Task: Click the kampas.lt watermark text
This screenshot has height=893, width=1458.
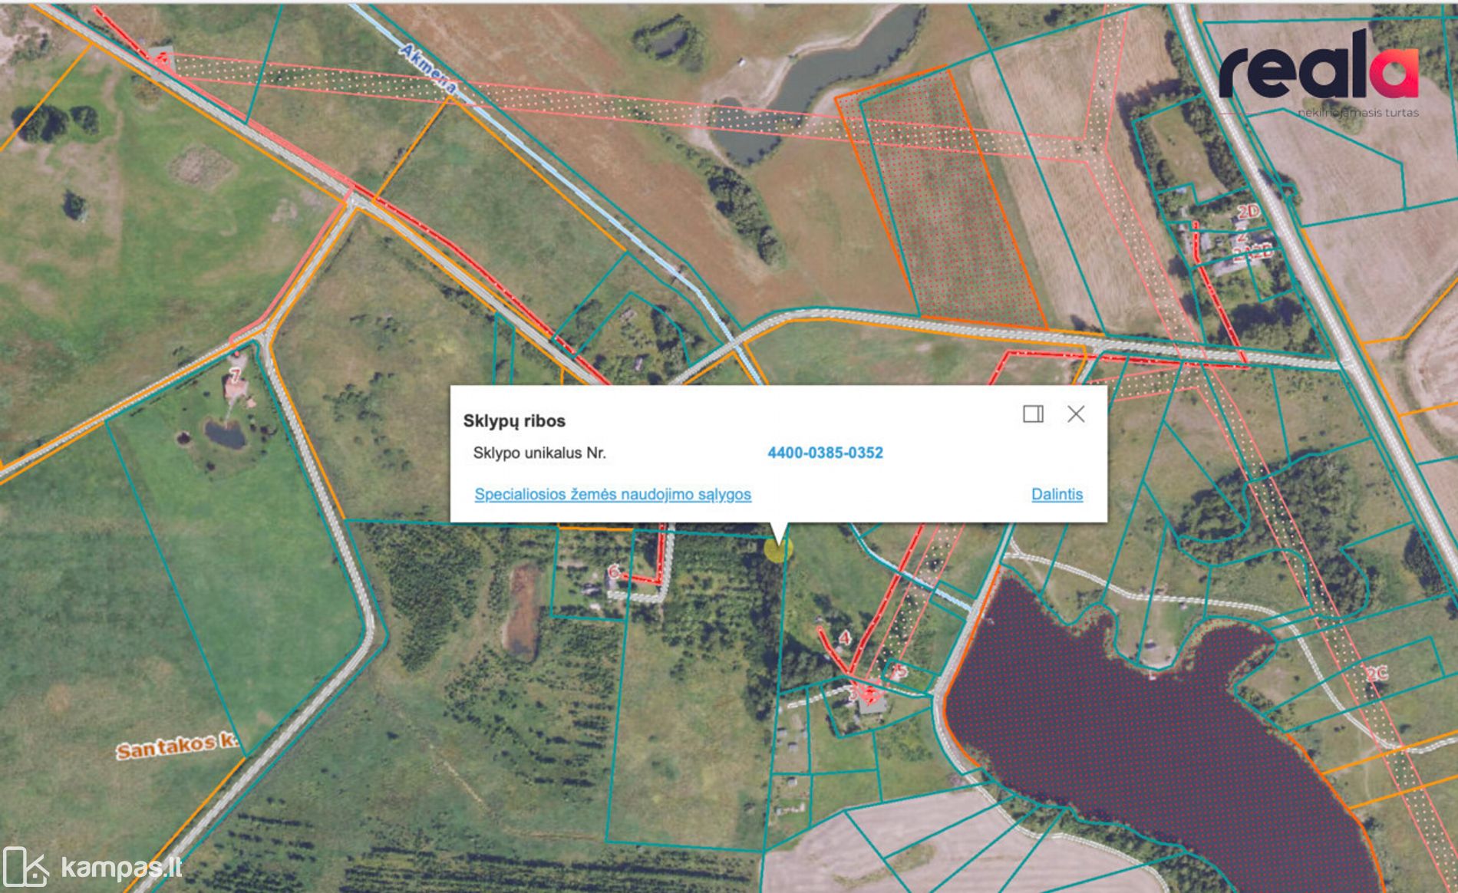Action: [121, 868]
